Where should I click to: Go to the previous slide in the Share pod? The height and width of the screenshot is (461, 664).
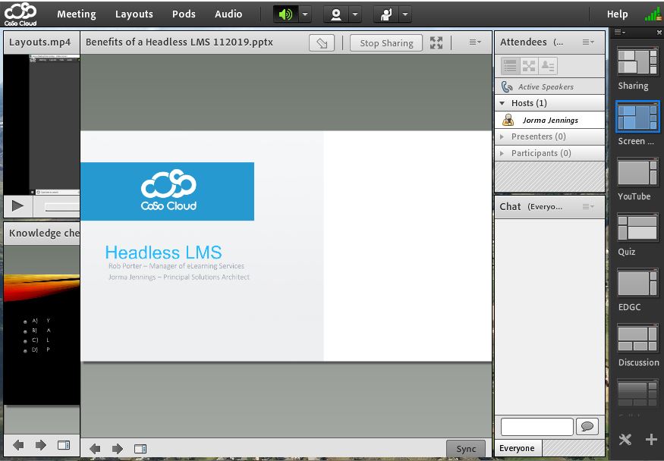pyautogui.click(x=96, y=449)
